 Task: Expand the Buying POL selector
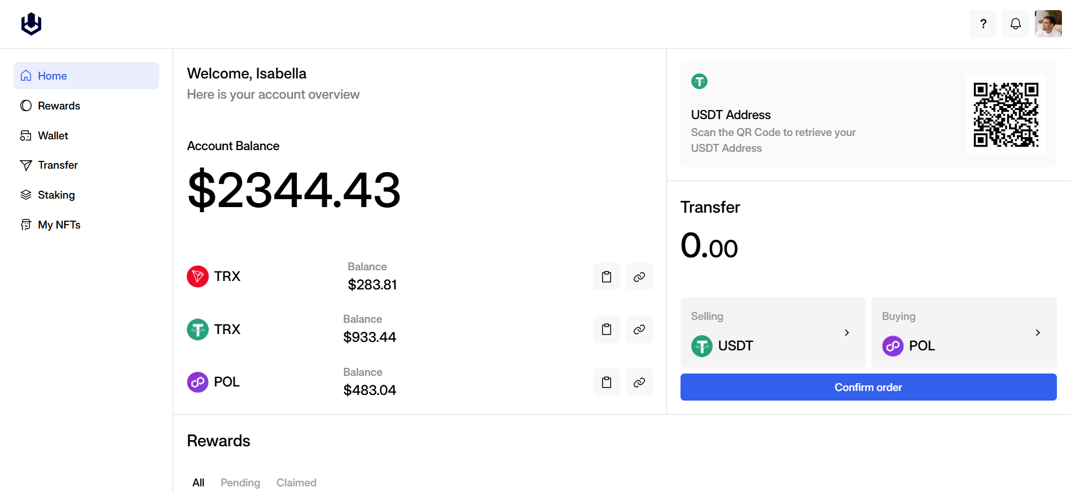click(963, 332)
